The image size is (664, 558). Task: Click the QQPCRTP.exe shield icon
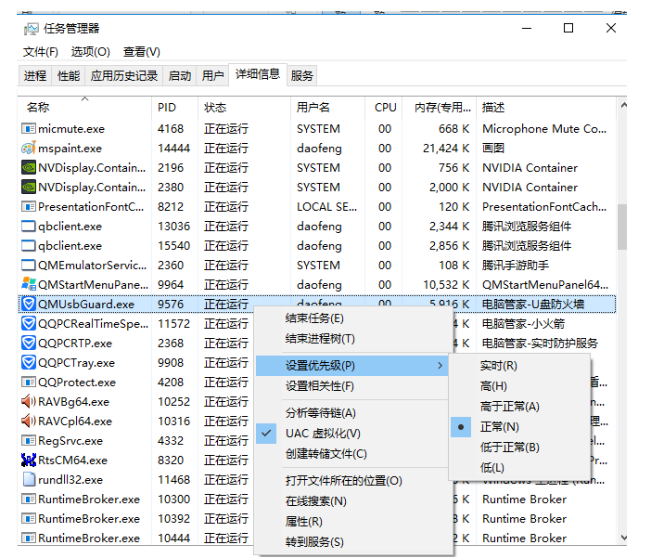[x=29, y=343]
